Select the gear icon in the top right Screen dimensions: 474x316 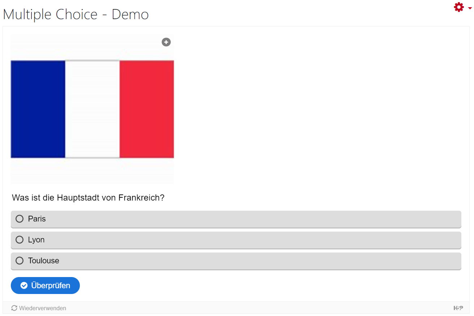[458, 7]
